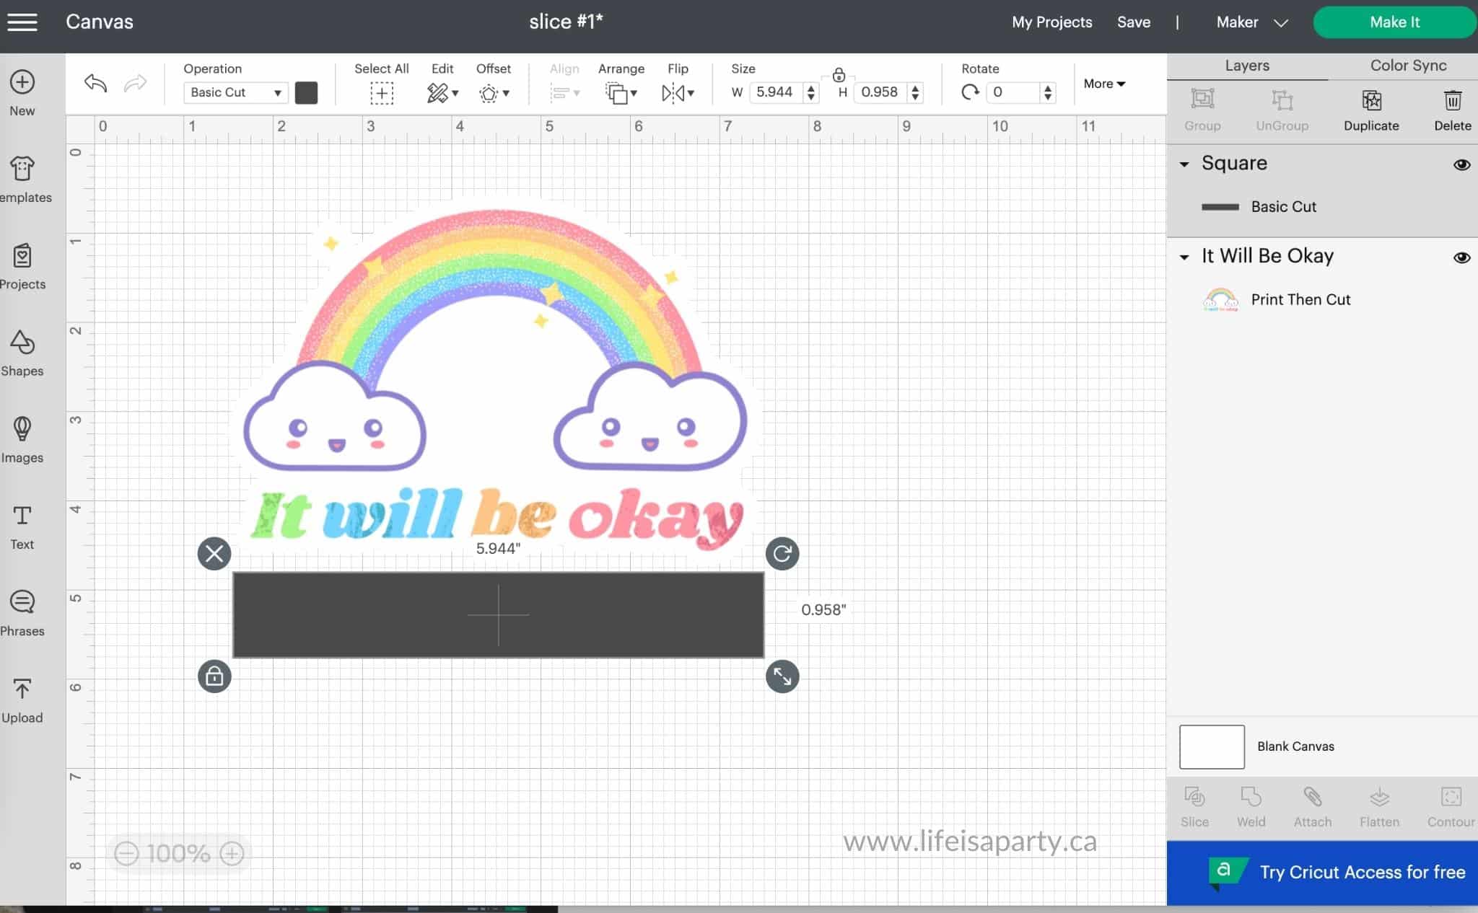Click the It Will Be Okay thumbnail
Screen dimensions: 1478x913
click(x=1220, y=299)
